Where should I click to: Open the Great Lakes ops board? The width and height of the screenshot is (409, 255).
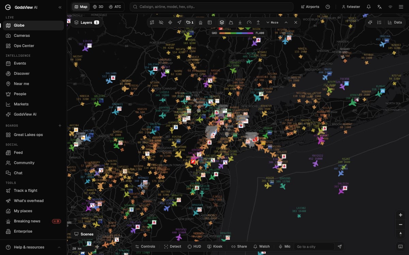pyautogui.click(x=33, y=135)
